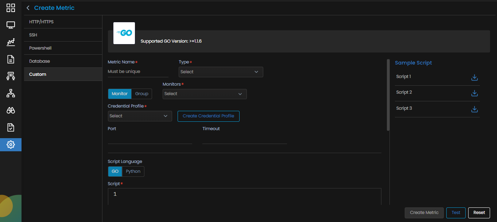Screen dimensions: 497x222
Task: Open the settings gear icon in sidebar
Action: [11, 145]
